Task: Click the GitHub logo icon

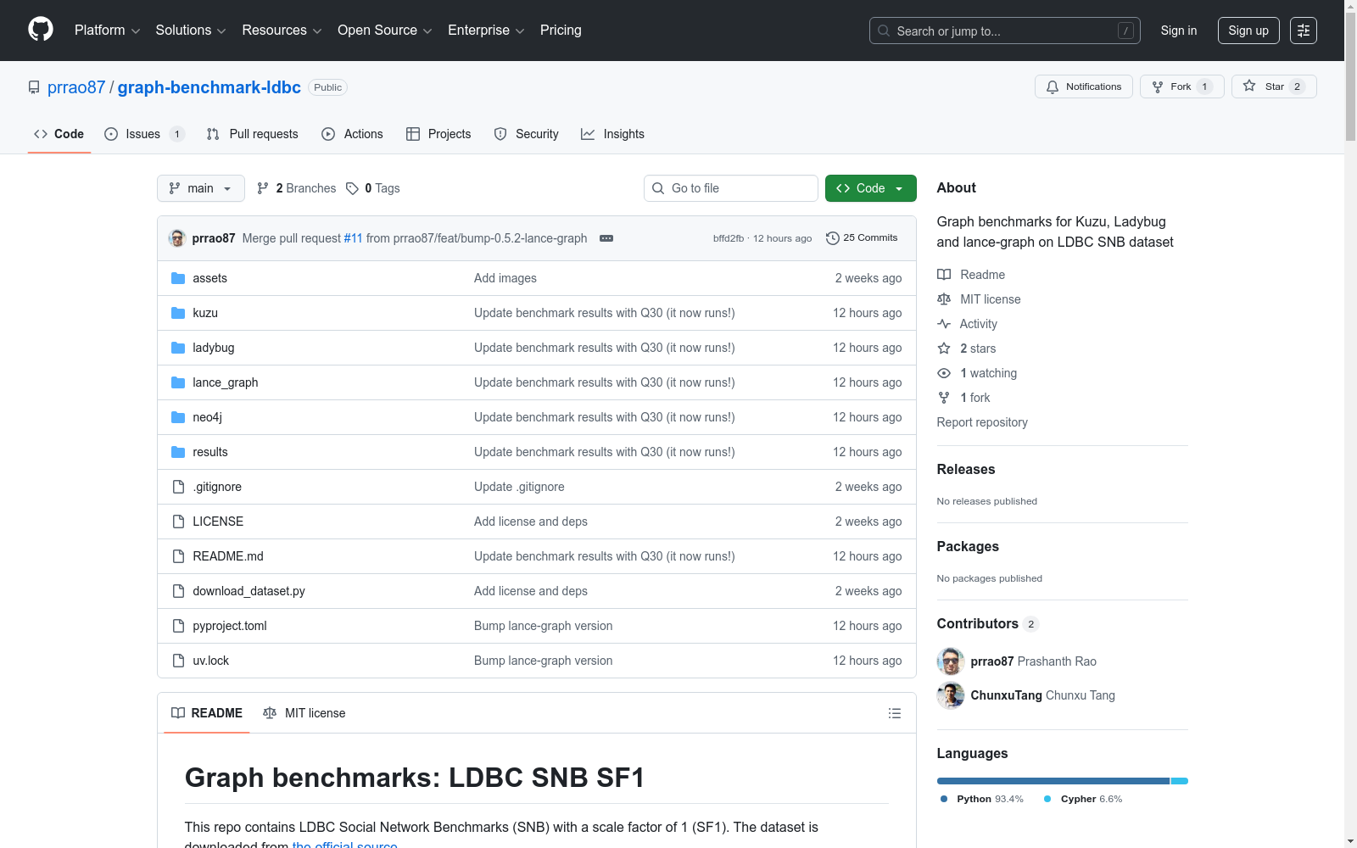Action: coord(41,30)
